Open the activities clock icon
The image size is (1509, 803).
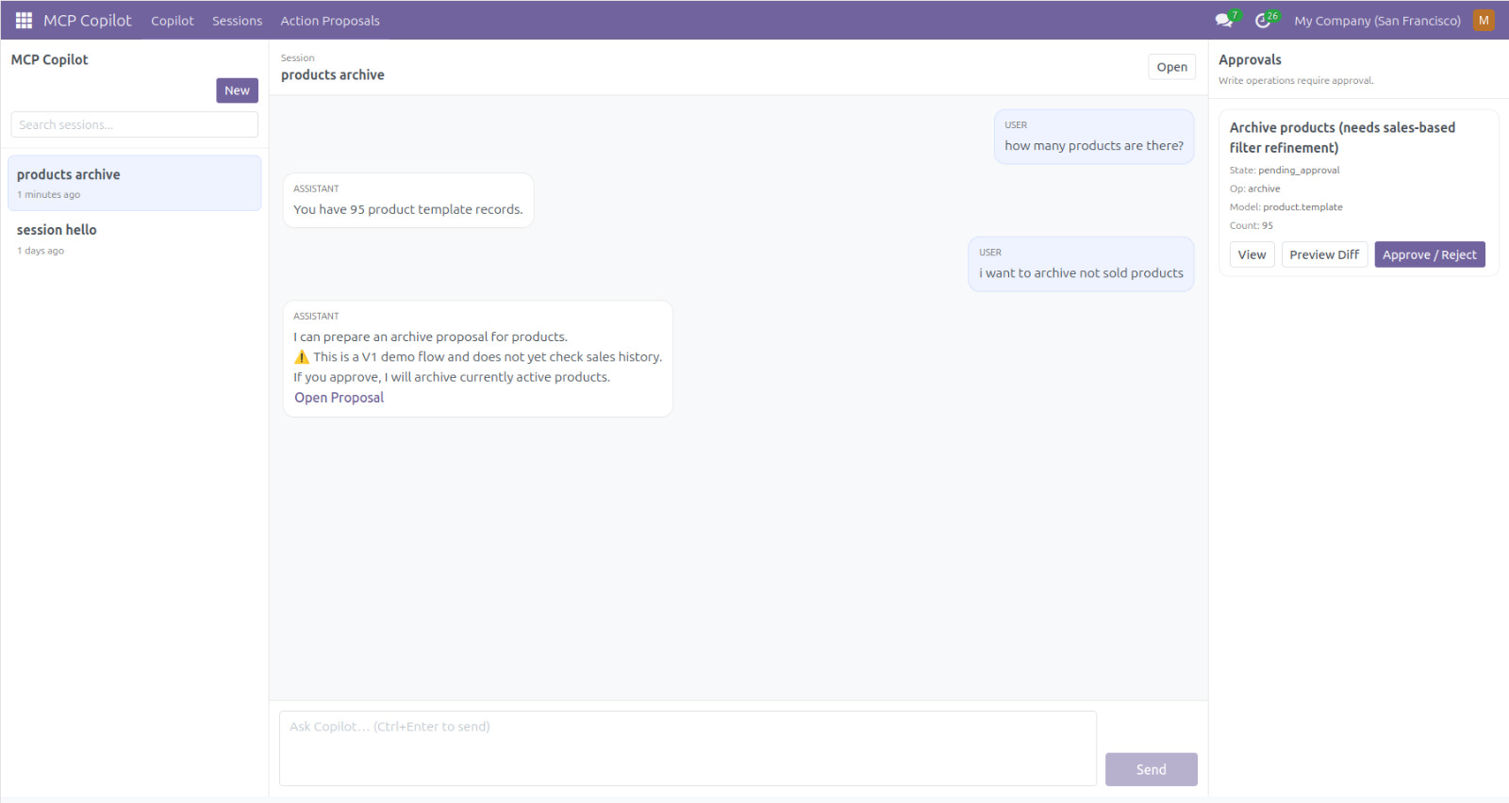(1264, 20)
